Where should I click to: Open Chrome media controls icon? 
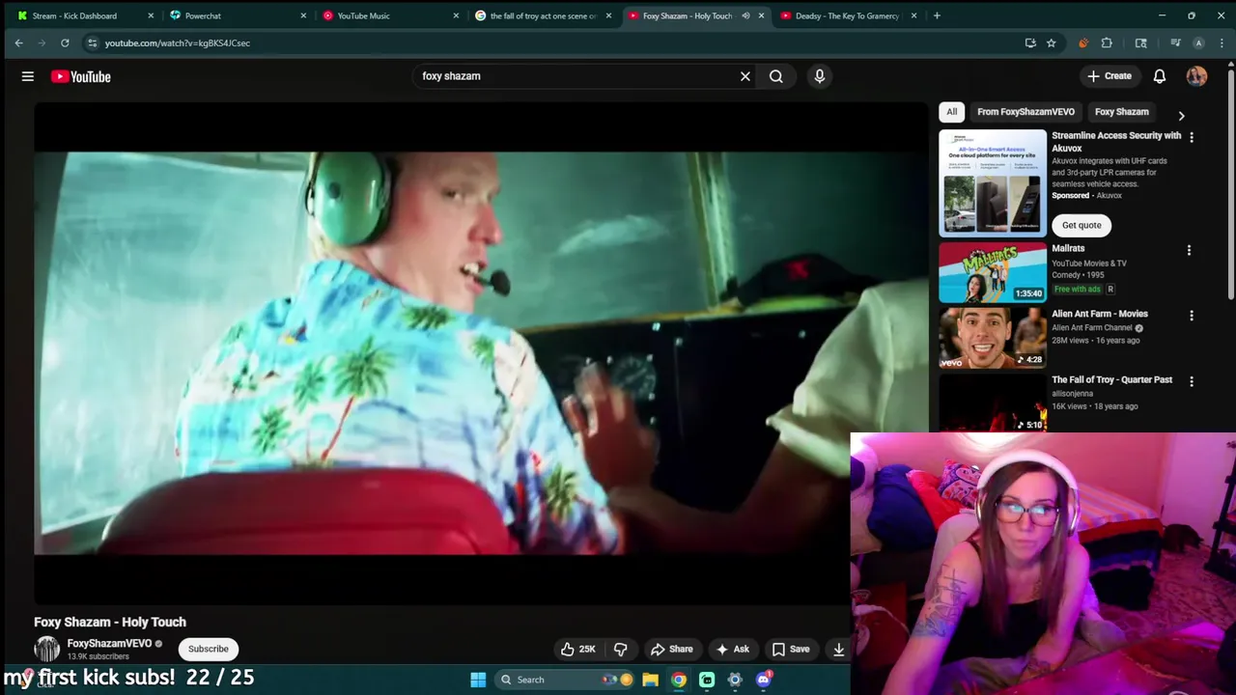tap(1175, 42)
